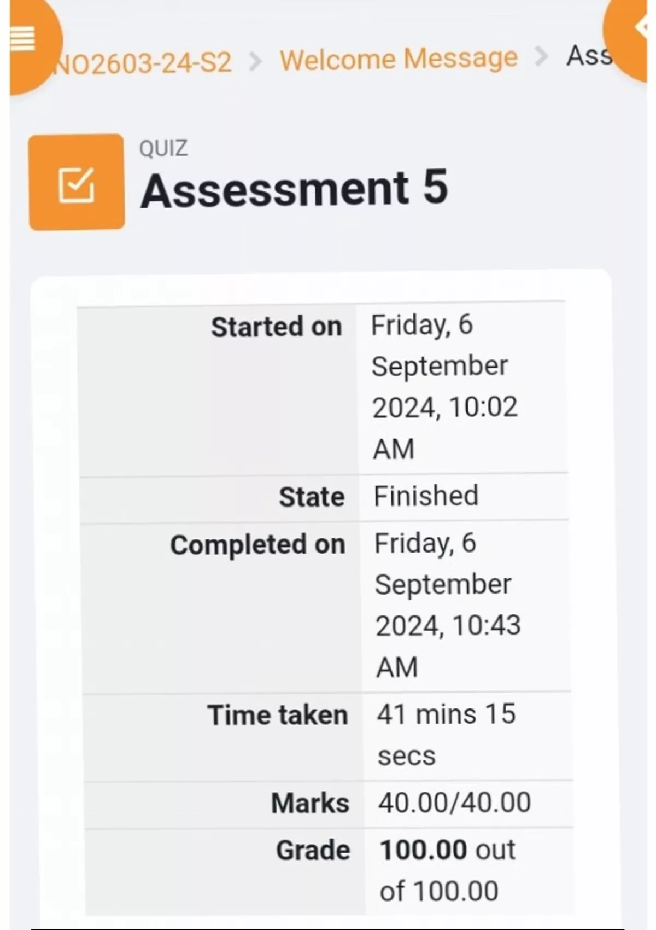The width and height of the screenshot is (656, 930).
Task: Click the start date ending 10:02 AM
Action: (x=444, y=386)
